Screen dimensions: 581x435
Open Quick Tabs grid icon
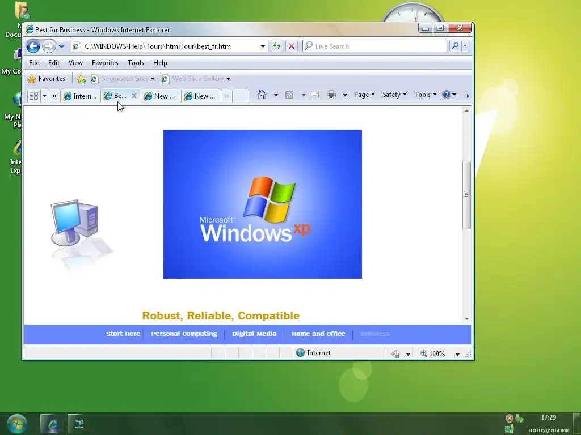[33, 96]
